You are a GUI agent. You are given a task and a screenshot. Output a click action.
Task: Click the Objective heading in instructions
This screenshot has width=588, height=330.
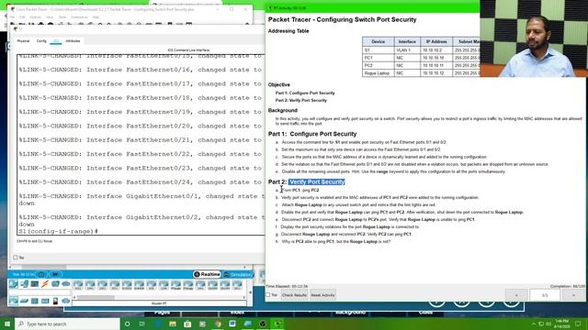pyautogui.click(x=279, y=84)
